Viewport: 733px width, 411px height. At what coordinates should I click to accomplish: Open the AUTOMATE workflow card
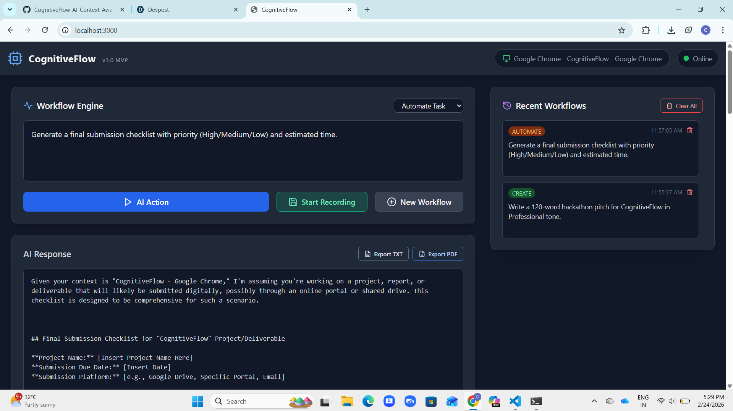click(600, 148)
